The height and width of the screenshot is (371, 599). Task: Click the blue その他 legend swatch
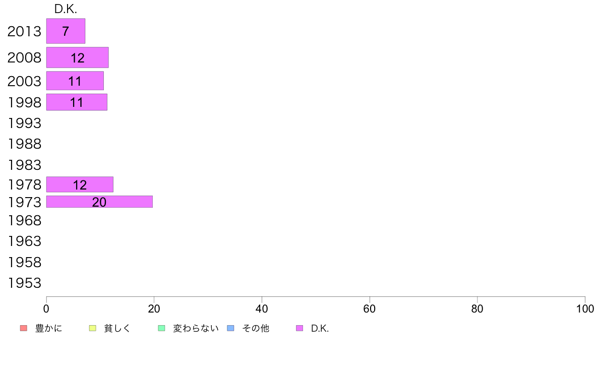[x=231, y=328]
